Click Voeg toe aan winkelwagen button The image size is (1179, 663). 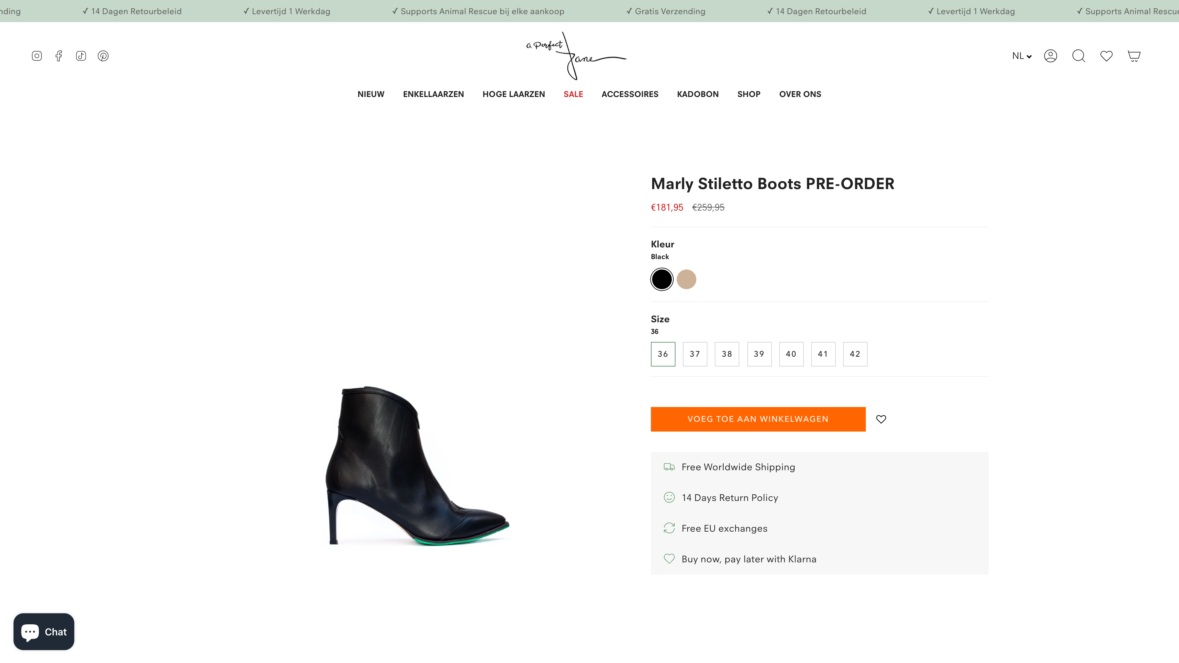tap(758, 419)
